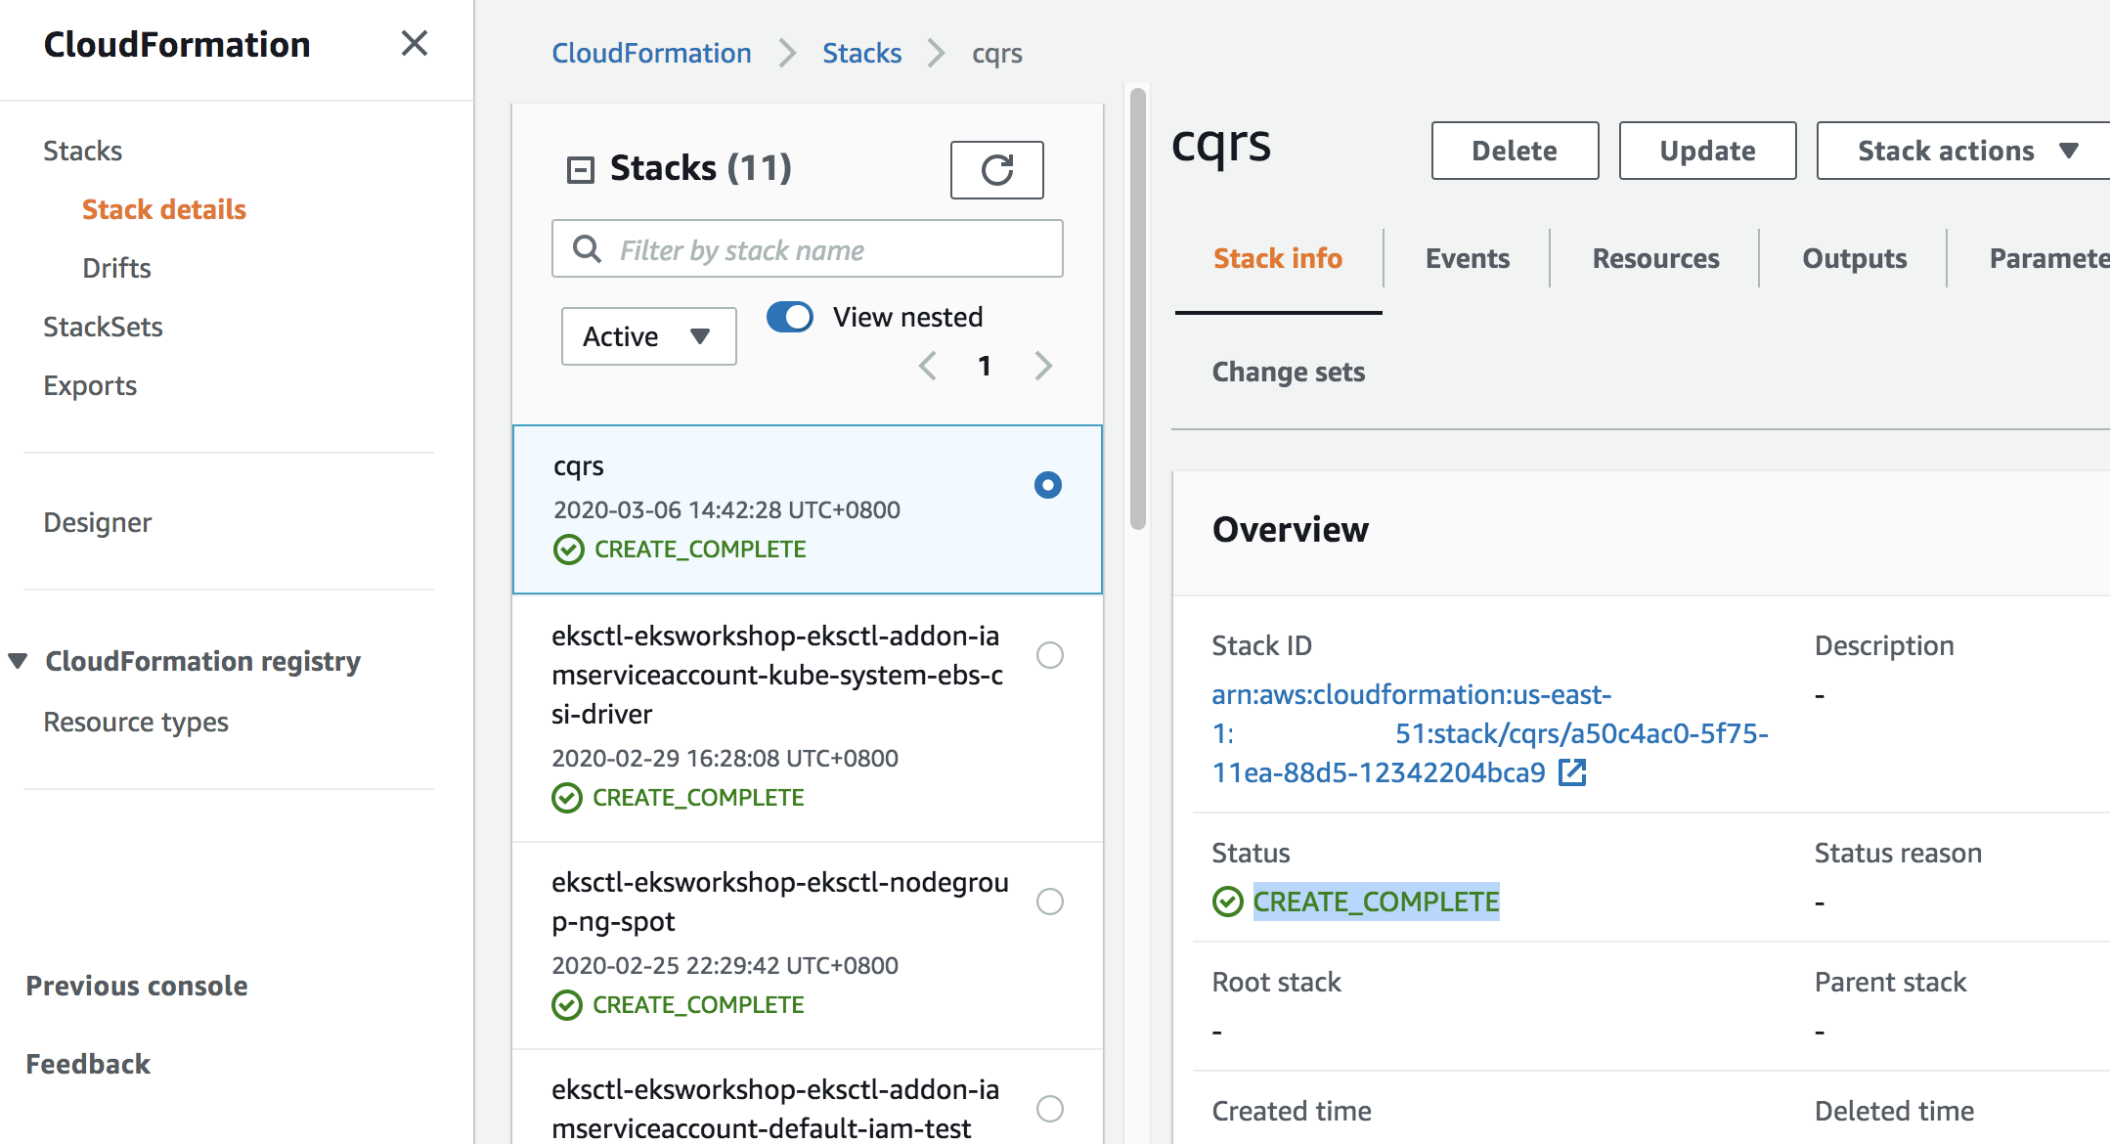Viewport: 2110px width, 1144px height.
Task: Switch to the Outputs tab
Action: click(x=1854, y=258)
